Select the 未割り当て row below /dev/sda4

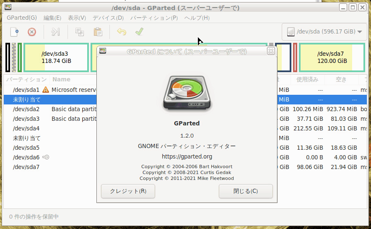[185, 138]
